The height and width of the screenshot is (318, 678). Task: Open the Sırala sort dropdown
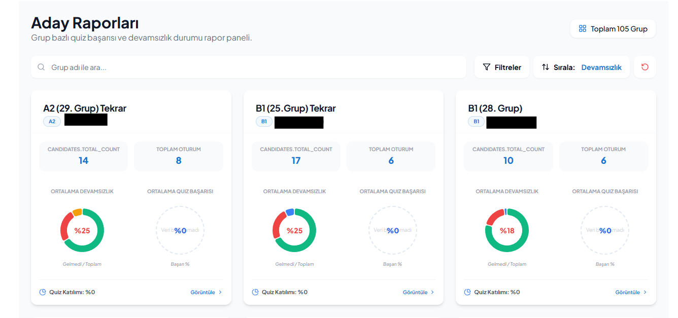(582, 67)
